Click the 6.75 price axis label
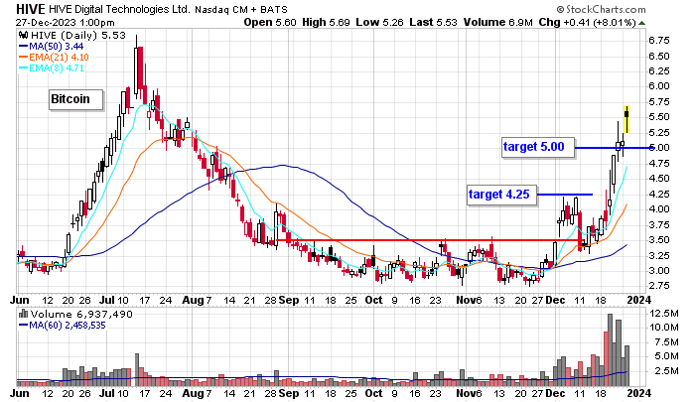Viewport: 695px width, 402px height. 659,41
